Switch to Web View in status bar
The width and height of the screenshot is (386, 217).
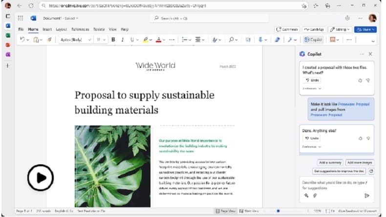pos(249,211)
